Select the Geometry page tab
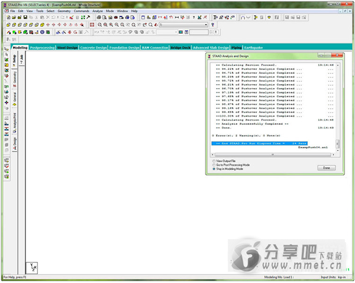 point(14,79)
